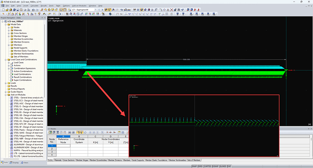Toggle OSNAP in status bar
The image size is (313, 168).
pyautogui.click(x=216, y=166)
